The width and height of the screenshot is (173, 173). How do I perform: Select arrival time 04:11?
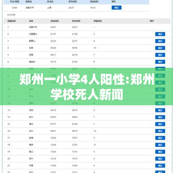(53, 55)
